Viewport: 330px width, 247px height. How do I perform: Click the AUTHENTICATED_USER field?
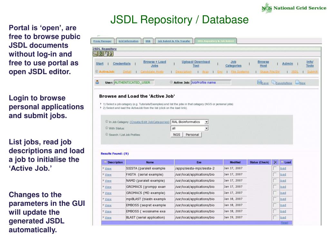134,83
